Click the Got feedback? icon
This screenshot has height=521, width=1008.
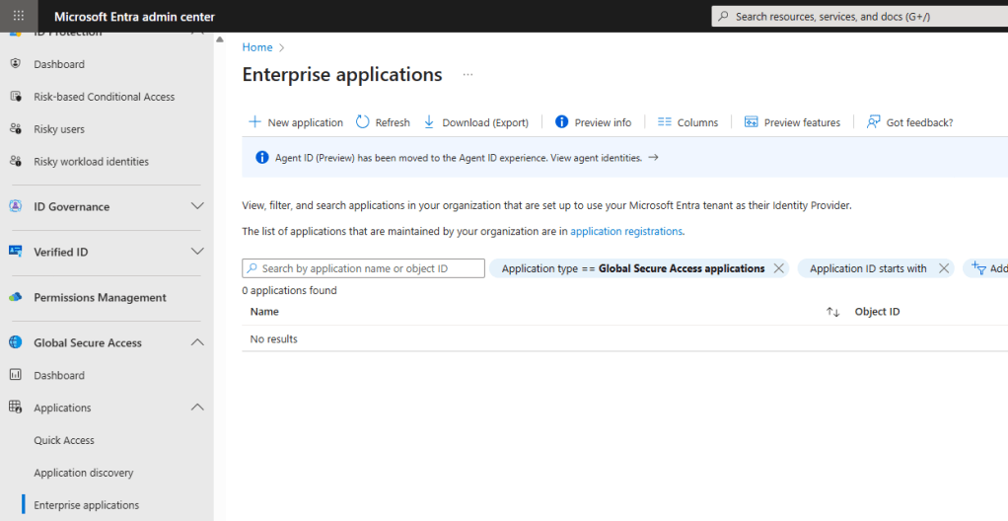873,122
